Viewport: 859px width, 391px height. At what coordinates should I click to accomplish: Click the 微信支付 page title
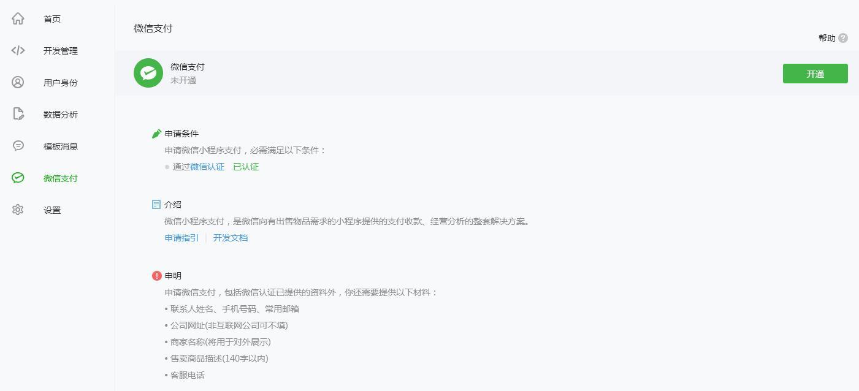tap(153, 28)
